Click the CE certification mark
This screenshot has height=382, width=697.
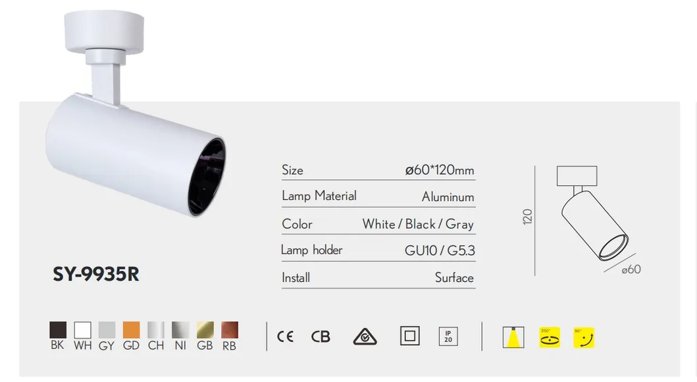285,337
